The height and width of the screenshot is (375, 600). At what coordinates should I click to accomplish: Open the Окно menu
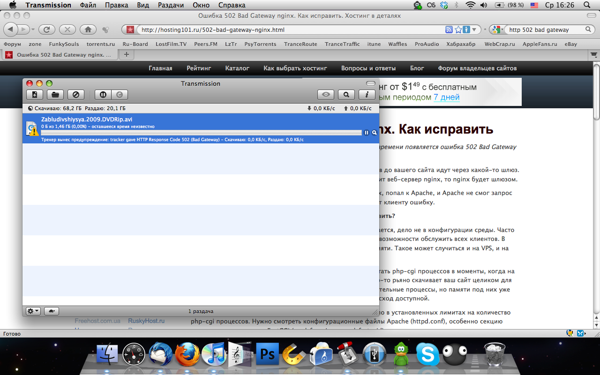(x=201, y=5)
